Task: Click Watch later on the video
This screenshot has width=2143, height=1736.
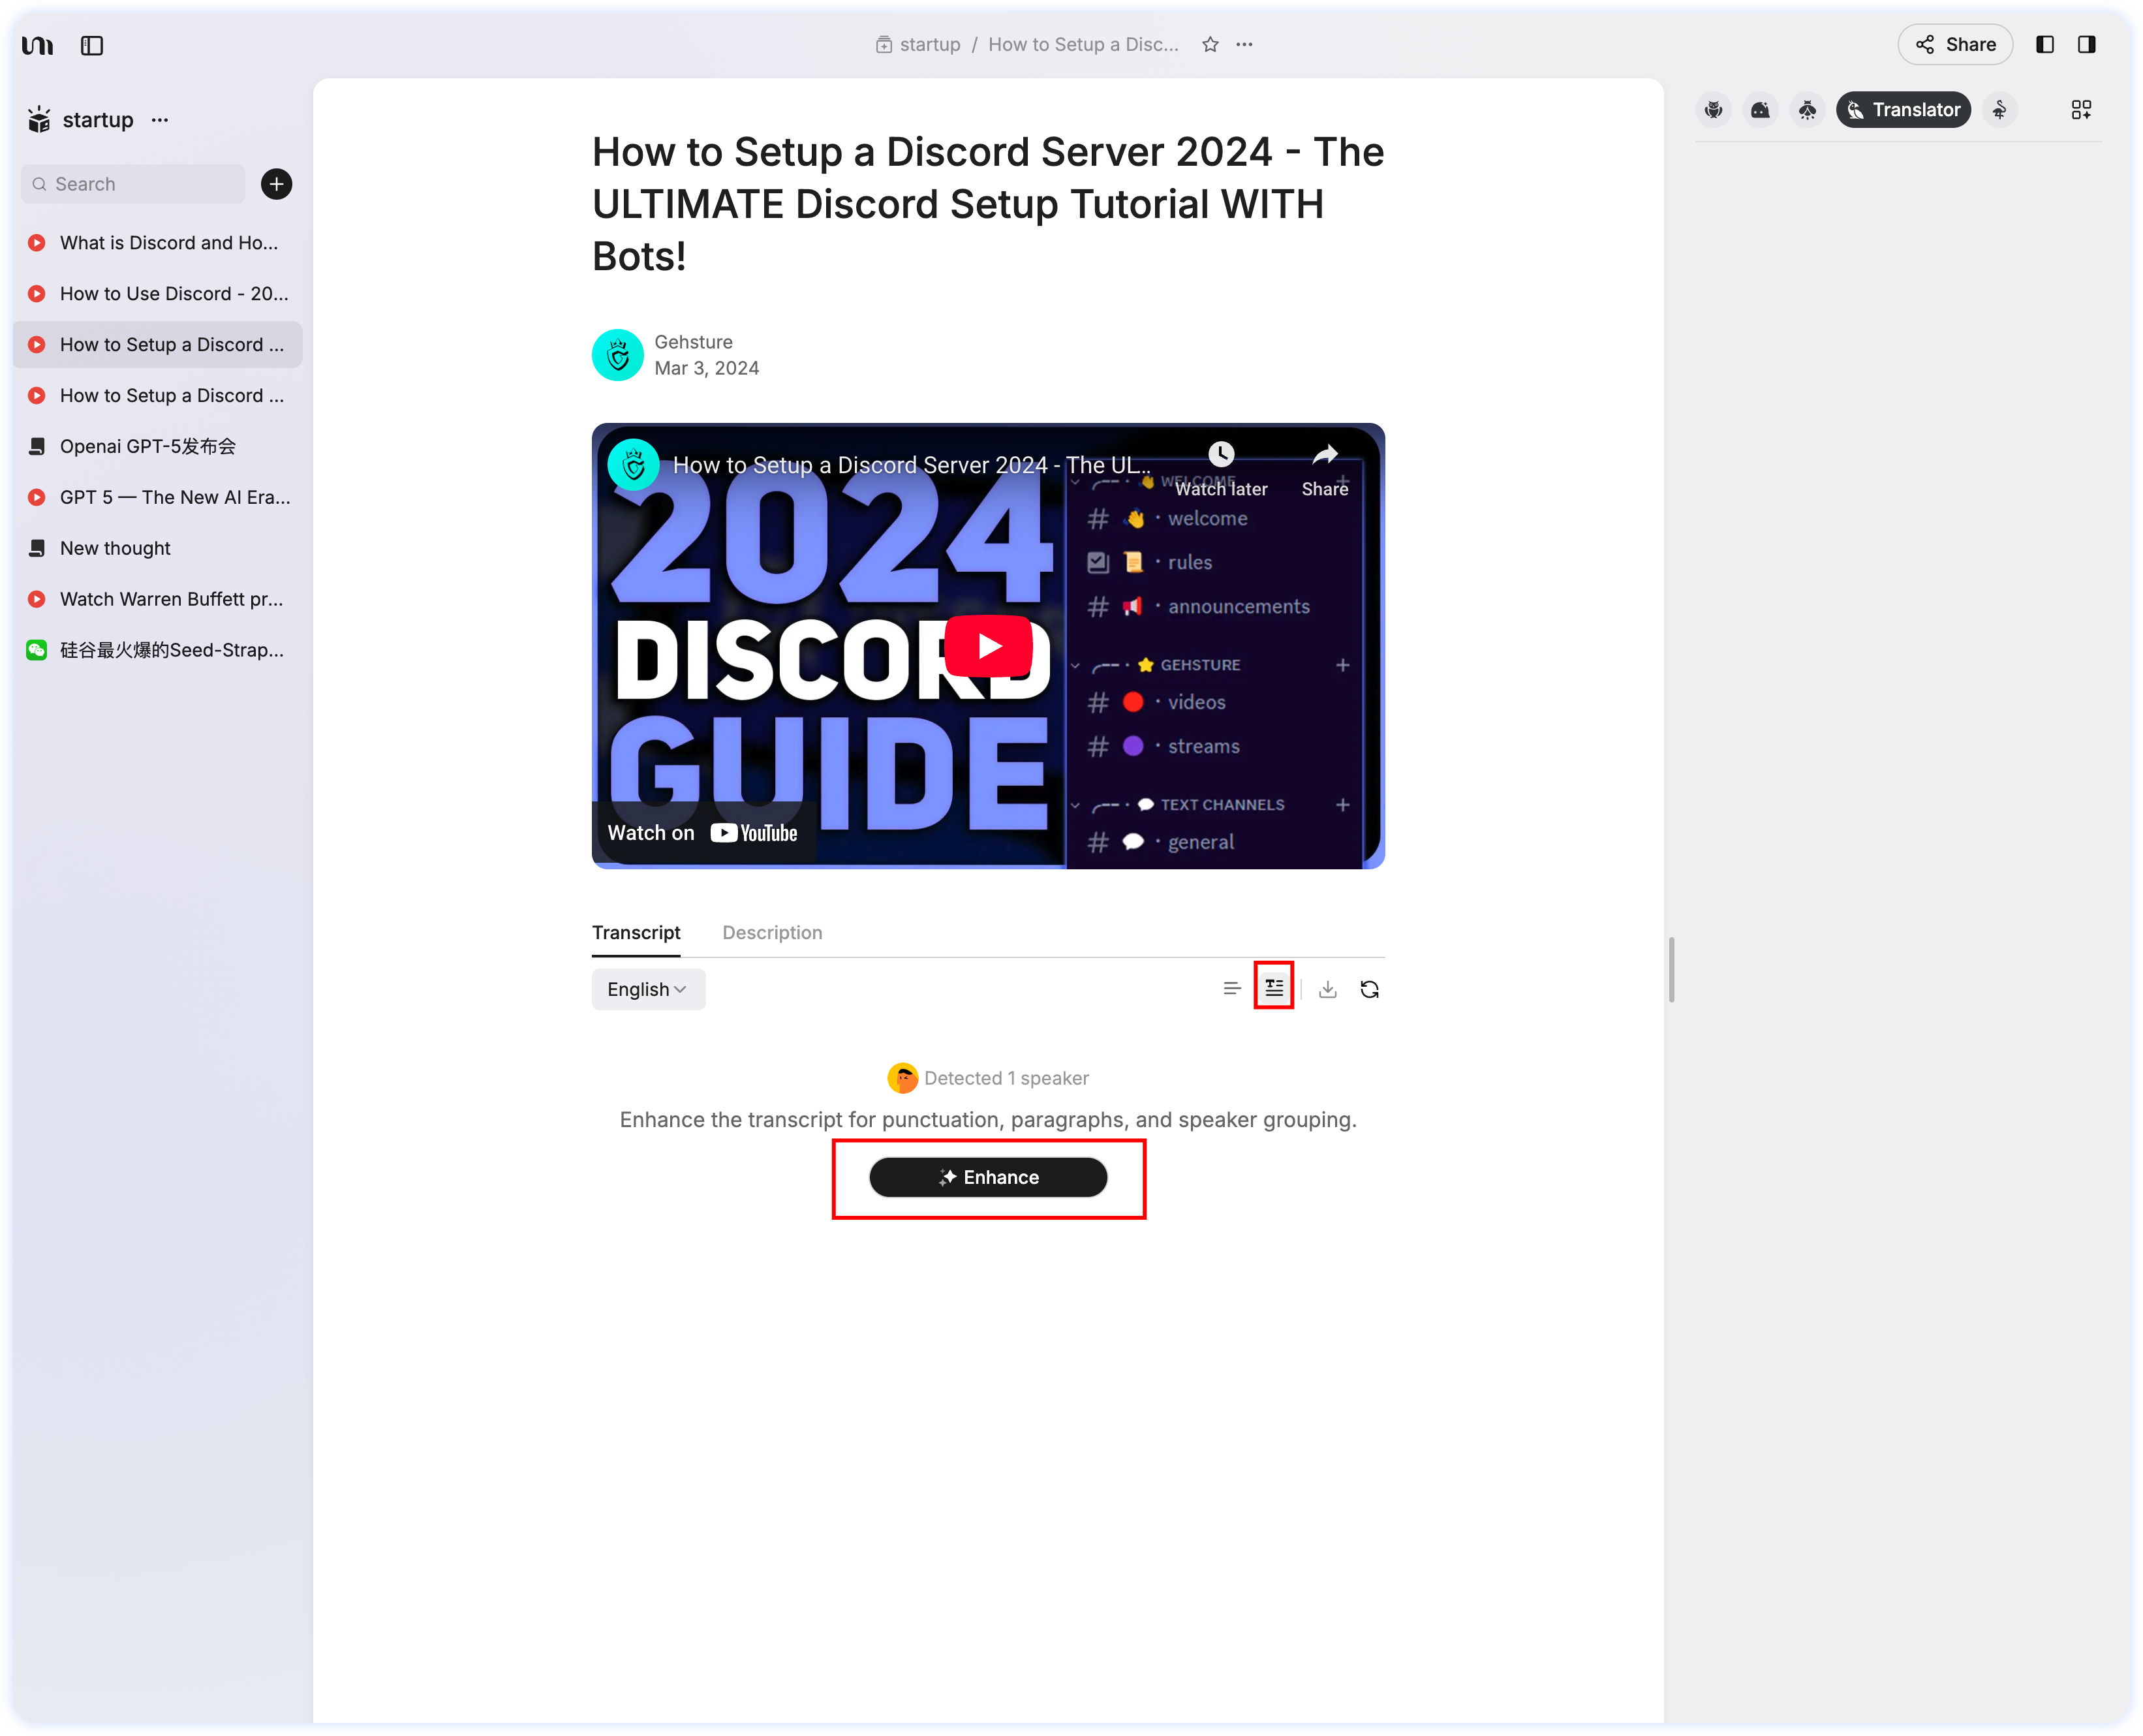Action: pyautogui.click(x=1221, y=470)
